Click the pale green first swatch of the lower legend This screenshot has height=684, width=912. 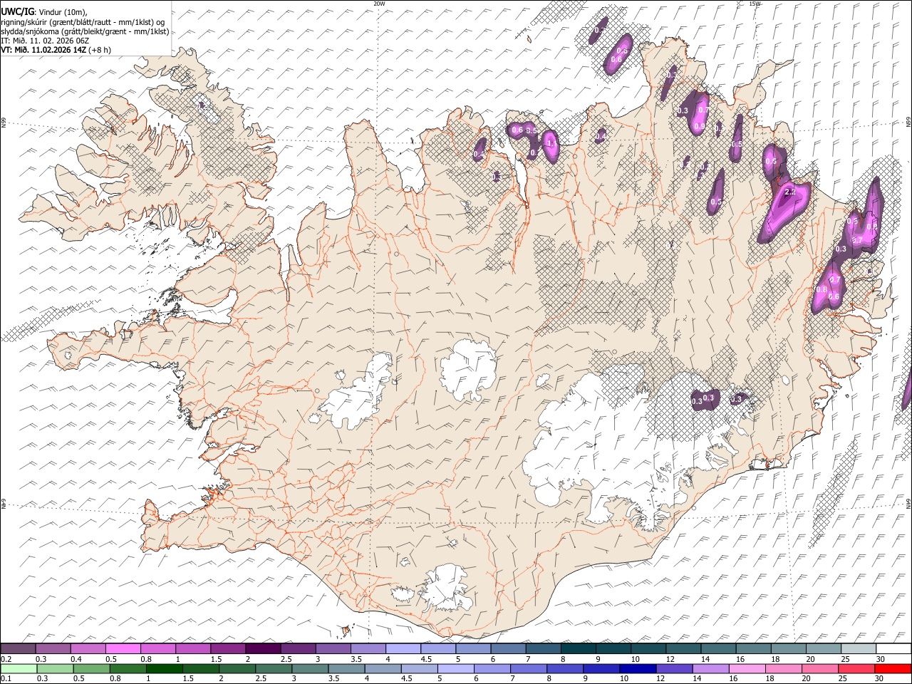pos(19,668)
